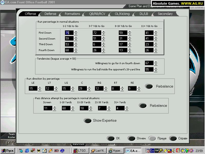The image size is (205, 154).
Task: Open The Bat! from the quick launch
Action: click(39, 151)
